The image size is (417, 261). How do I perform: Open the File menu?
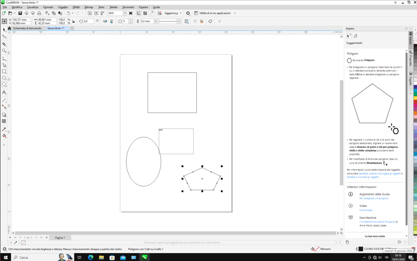[5, 7]
